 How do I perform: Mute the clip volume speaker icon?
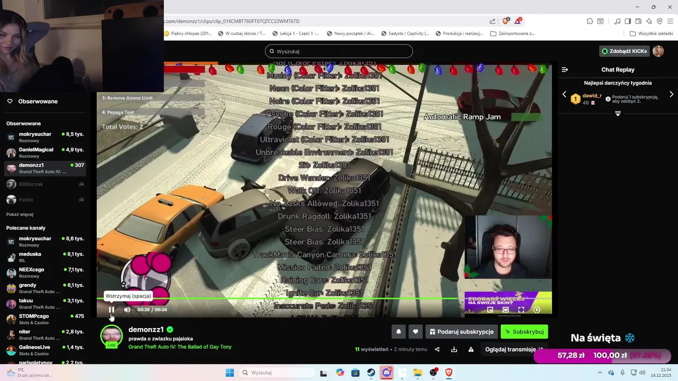click(x=127, y=310)
